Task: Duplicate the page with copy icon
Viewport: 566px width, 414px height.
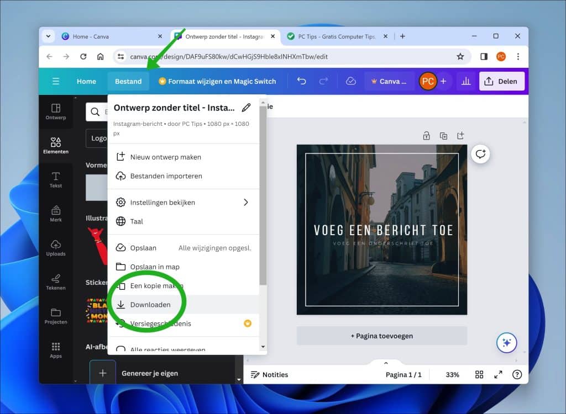Action: [x=444, y=136]
